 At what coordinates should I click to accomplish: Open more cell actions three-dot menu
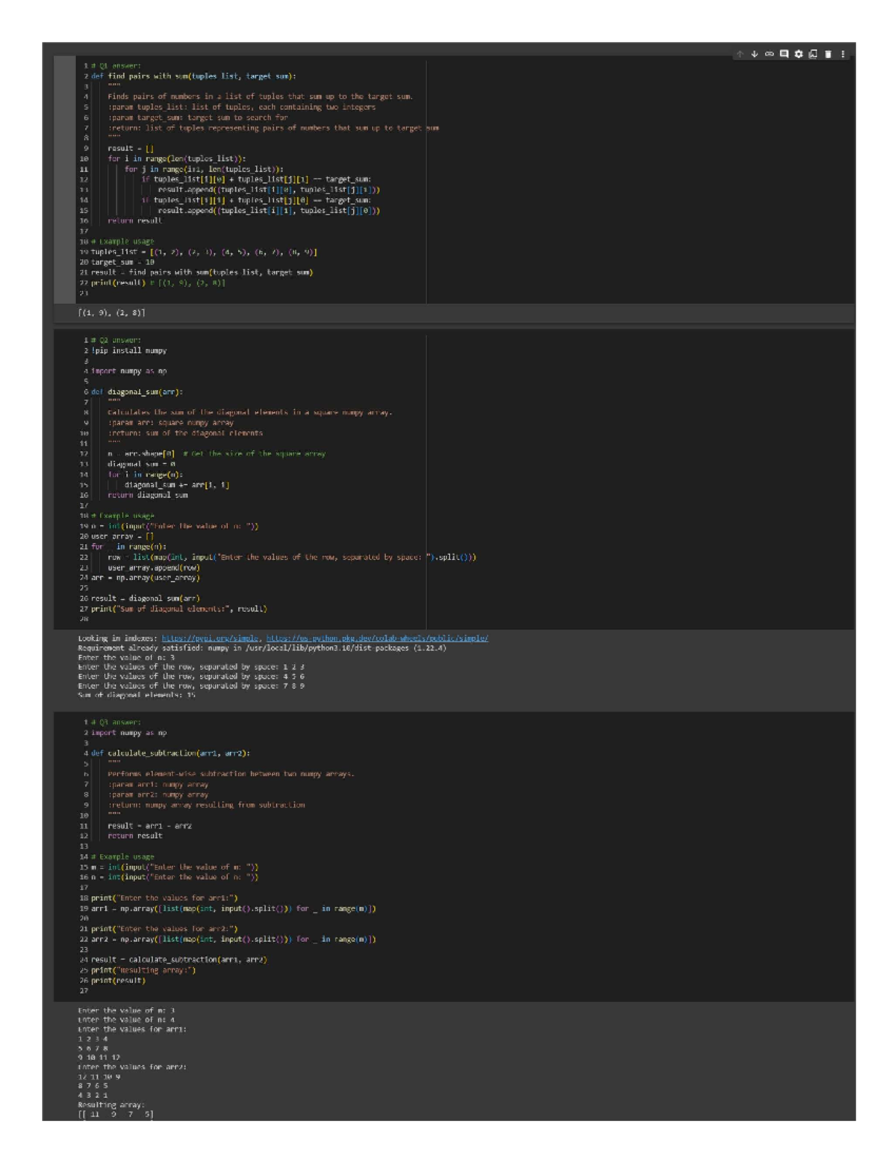(843, 54)
